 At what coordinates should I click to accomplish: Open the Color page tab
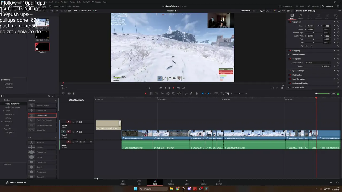pos(187,182)
